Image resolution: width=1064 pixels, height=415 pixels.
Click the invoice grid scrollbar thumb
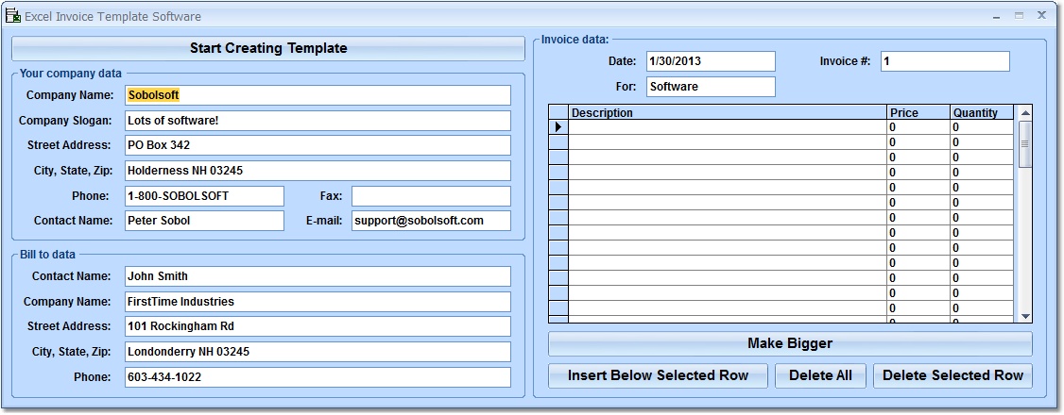tap(1024, 143)
